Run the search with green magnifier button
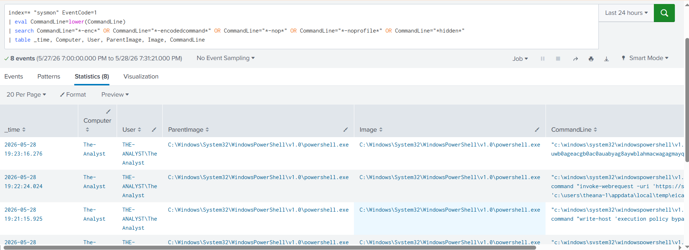The height and width of the screenshot is (250, 689). [x=664, y=13]
